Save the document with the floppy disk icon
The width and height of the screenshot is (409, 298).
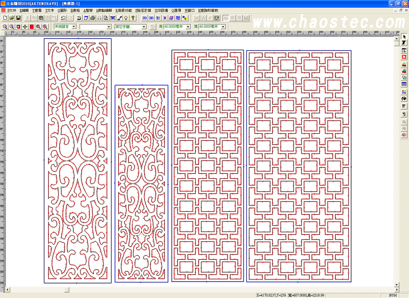pyautogui.click(x=18, y=18)
